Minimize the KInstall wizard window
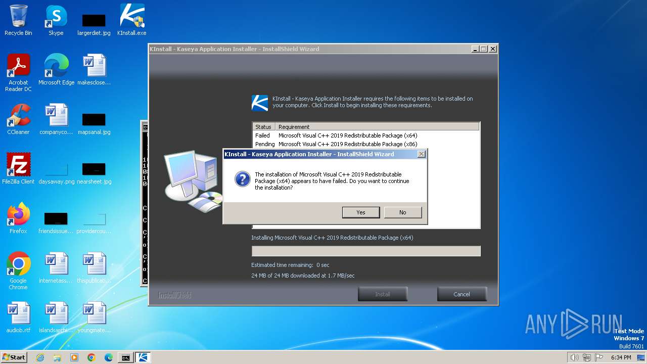Image resolution: width=647 pixels, height=364 pixels. [x=475, y=49]
